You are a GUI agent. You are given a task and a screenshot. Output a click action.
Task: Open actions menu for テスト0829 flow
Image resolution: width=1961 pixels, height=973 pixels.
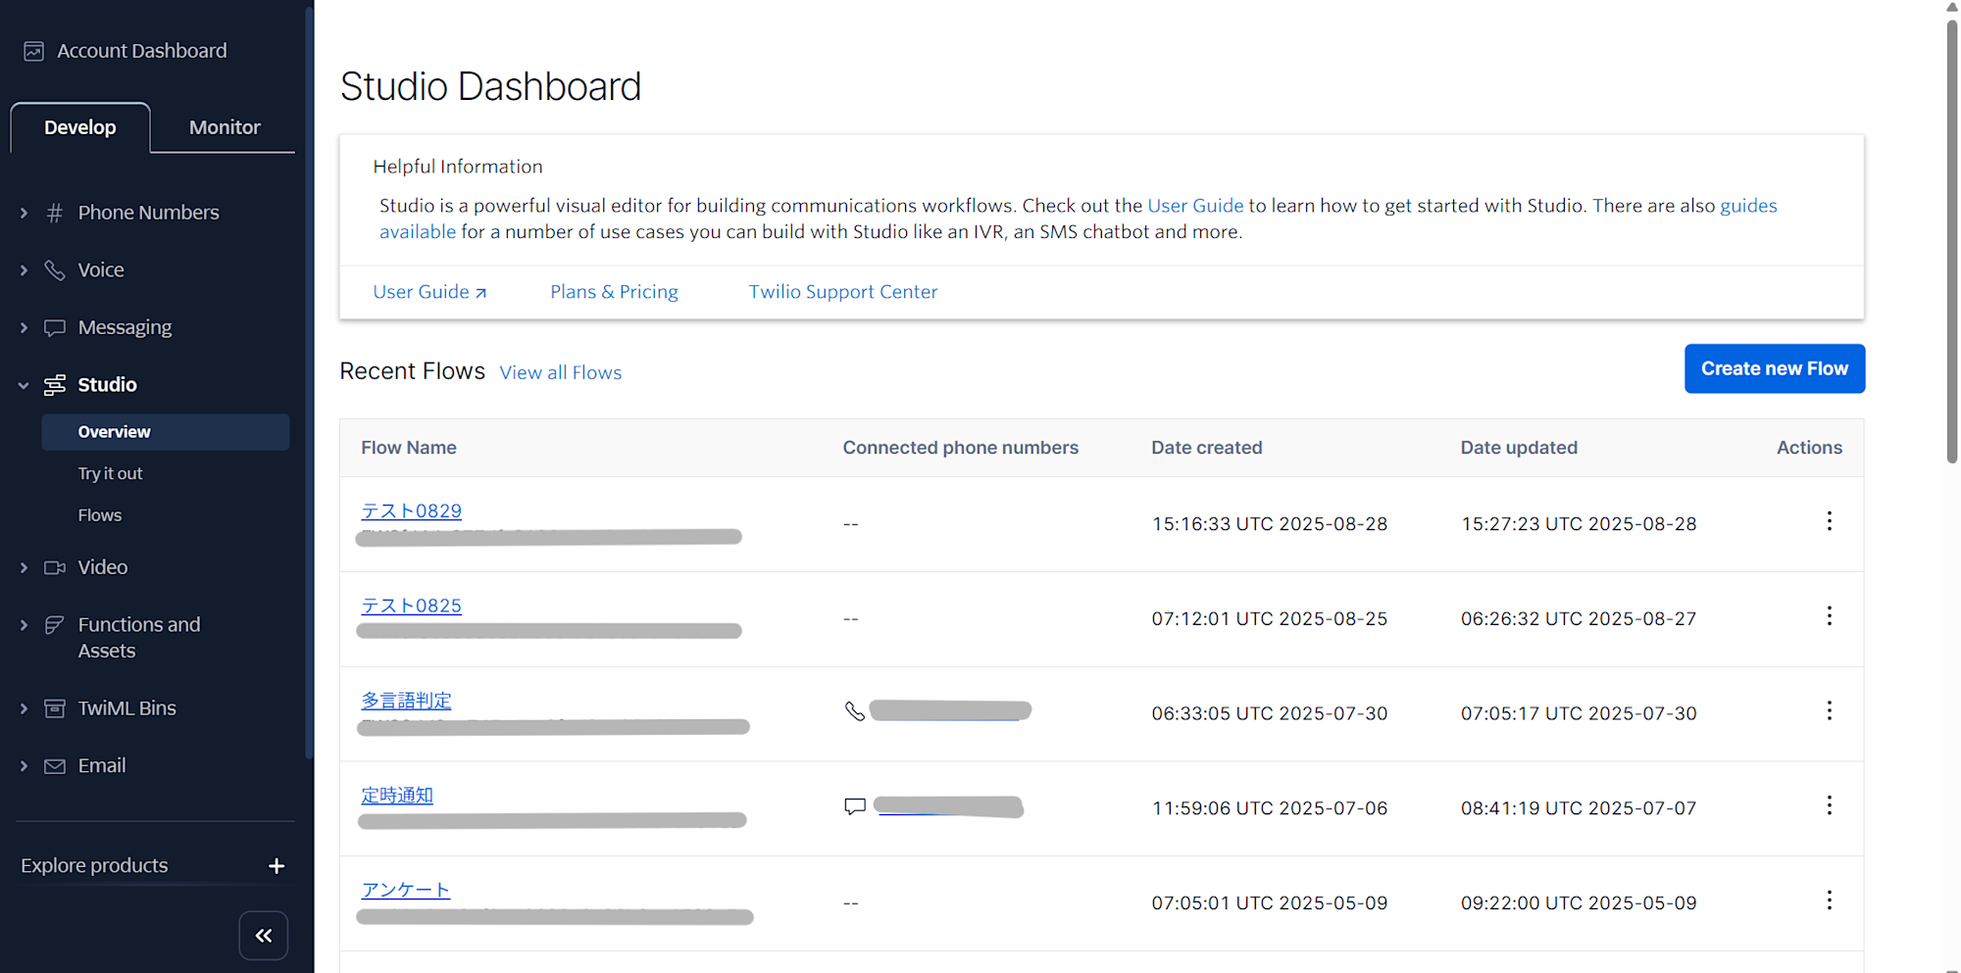point(1829,521)
